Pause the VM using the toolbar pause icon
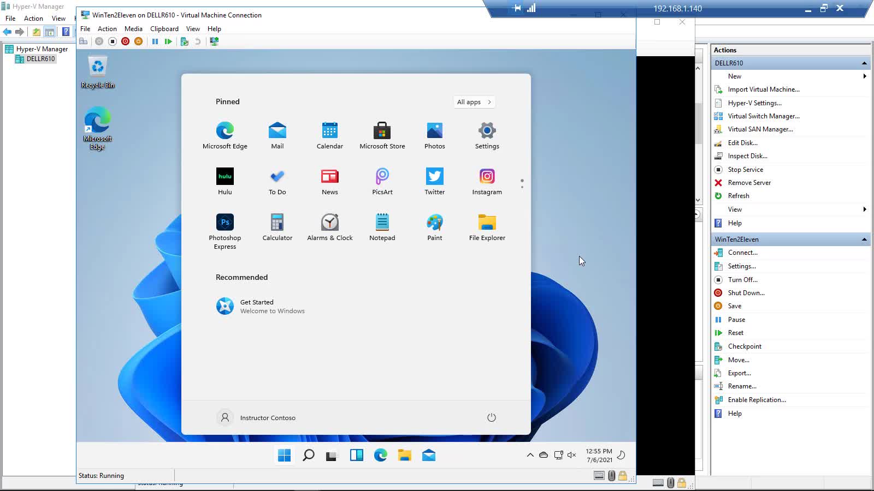 pos(155,41)
